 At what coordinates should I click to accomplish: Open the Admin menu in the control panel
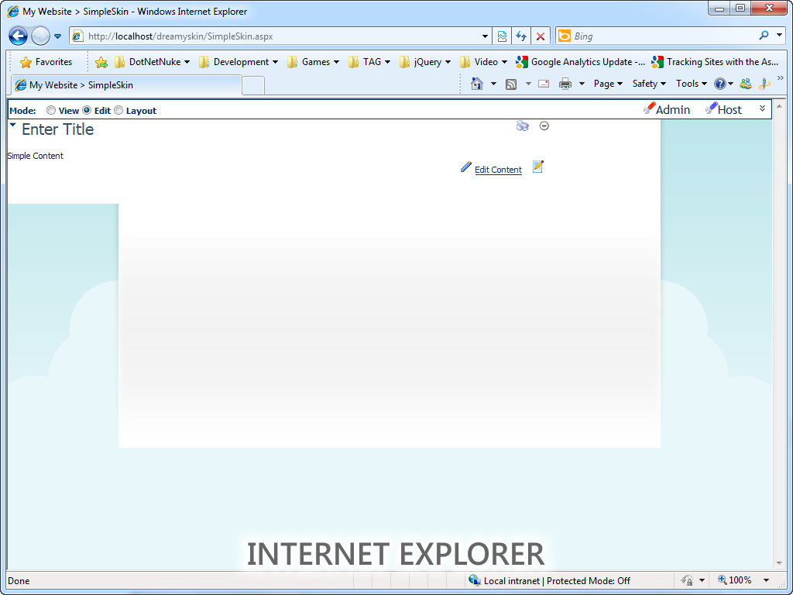pos(667,109)
